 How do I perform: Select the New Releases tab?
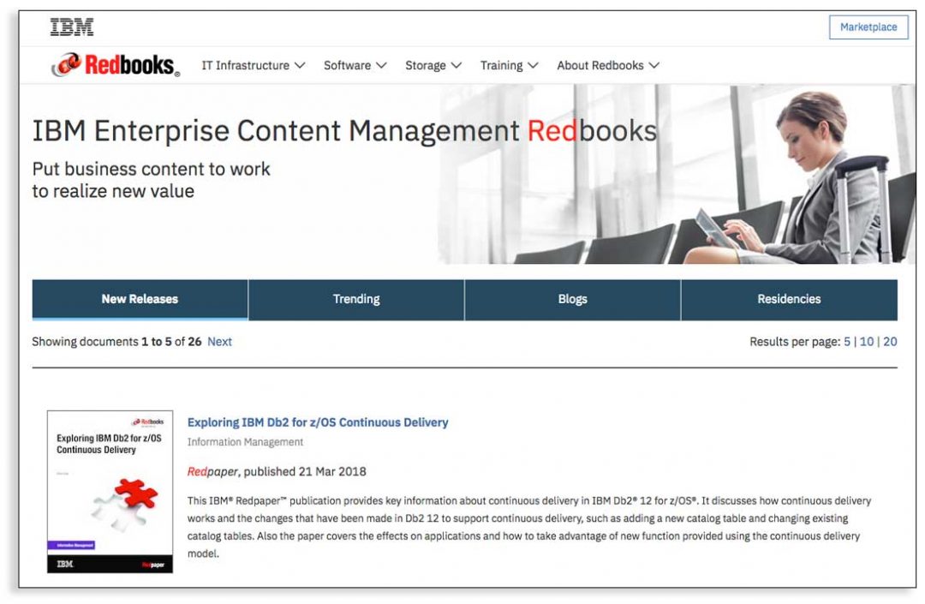[x=140, y=299]
